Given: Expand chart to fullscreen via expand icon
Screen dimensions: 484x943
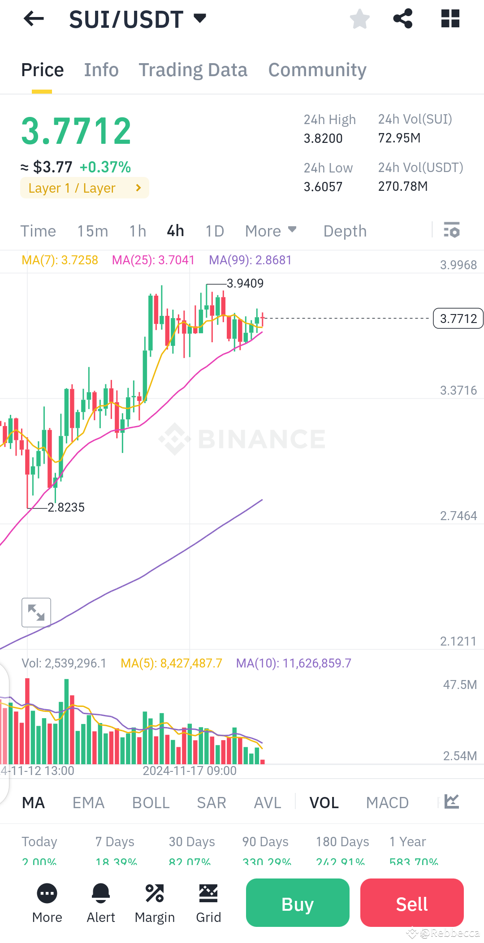Looking at the screenshot, I should 36,612.
